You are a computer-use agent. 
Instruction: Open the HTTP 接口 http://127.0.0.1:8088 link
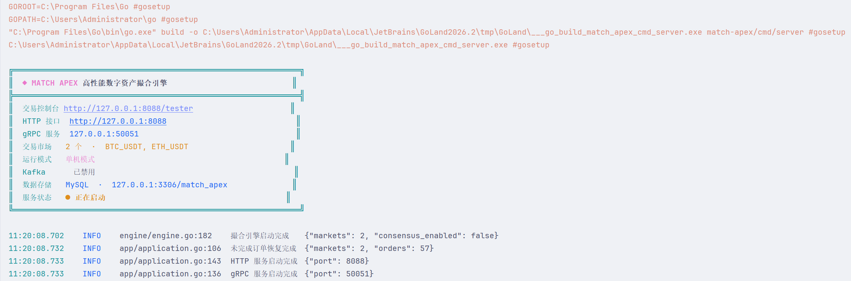pos(118,121)
